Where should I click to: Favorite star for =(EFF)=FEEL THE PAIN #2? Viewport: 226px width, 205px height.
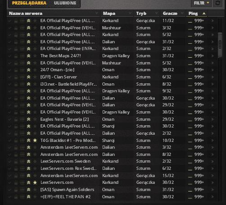[x=35, y=197]
